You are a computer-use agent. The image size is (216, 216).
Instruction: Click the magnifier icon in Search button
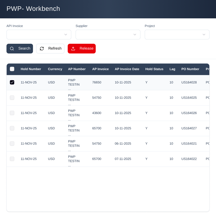[12, 49]
